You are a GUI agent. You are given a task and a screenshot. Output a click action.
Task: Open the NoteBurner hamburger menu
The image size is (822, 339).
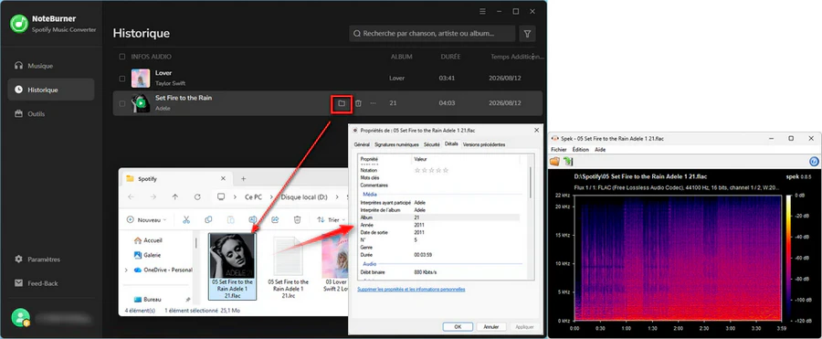click(x=483, y=11)
